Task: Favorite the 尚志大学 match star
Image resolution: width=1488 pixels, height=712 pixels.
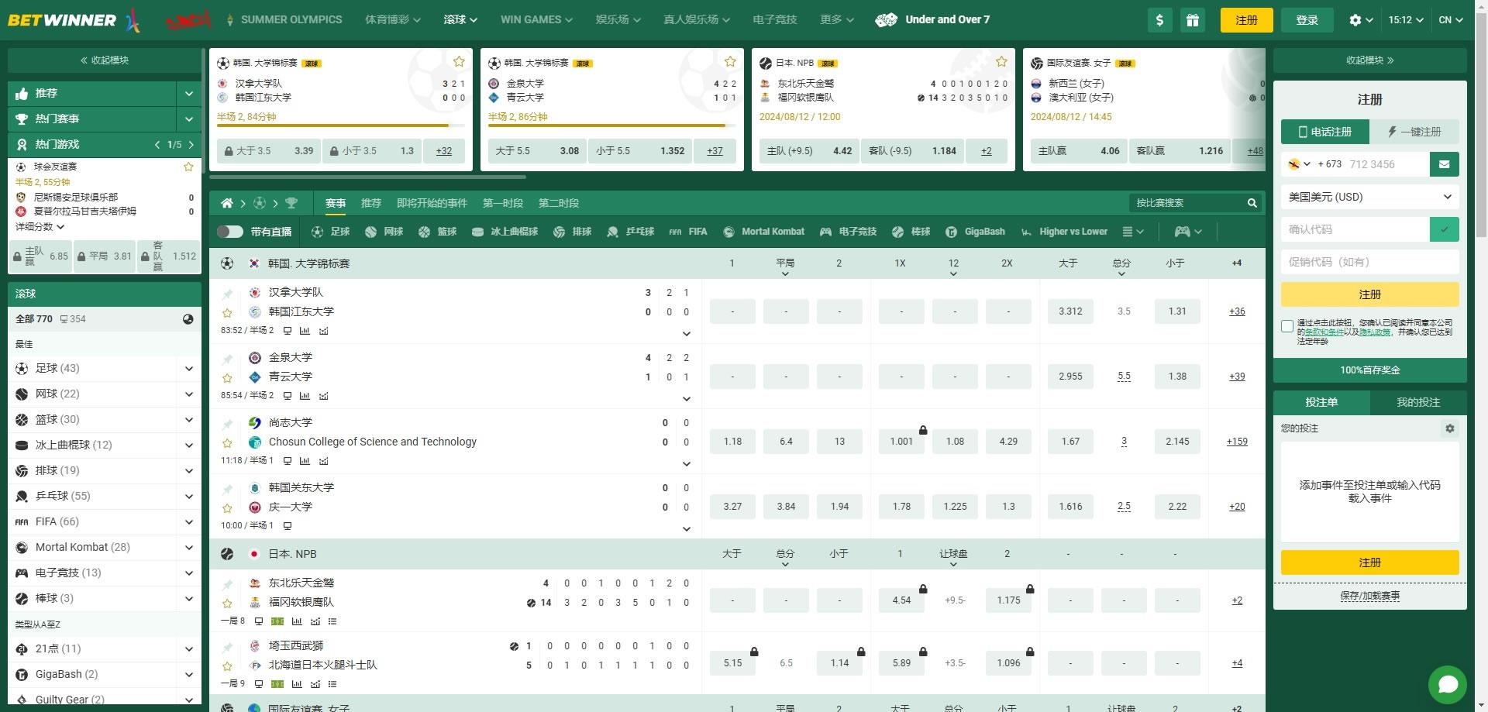Action: pos(227,443)
